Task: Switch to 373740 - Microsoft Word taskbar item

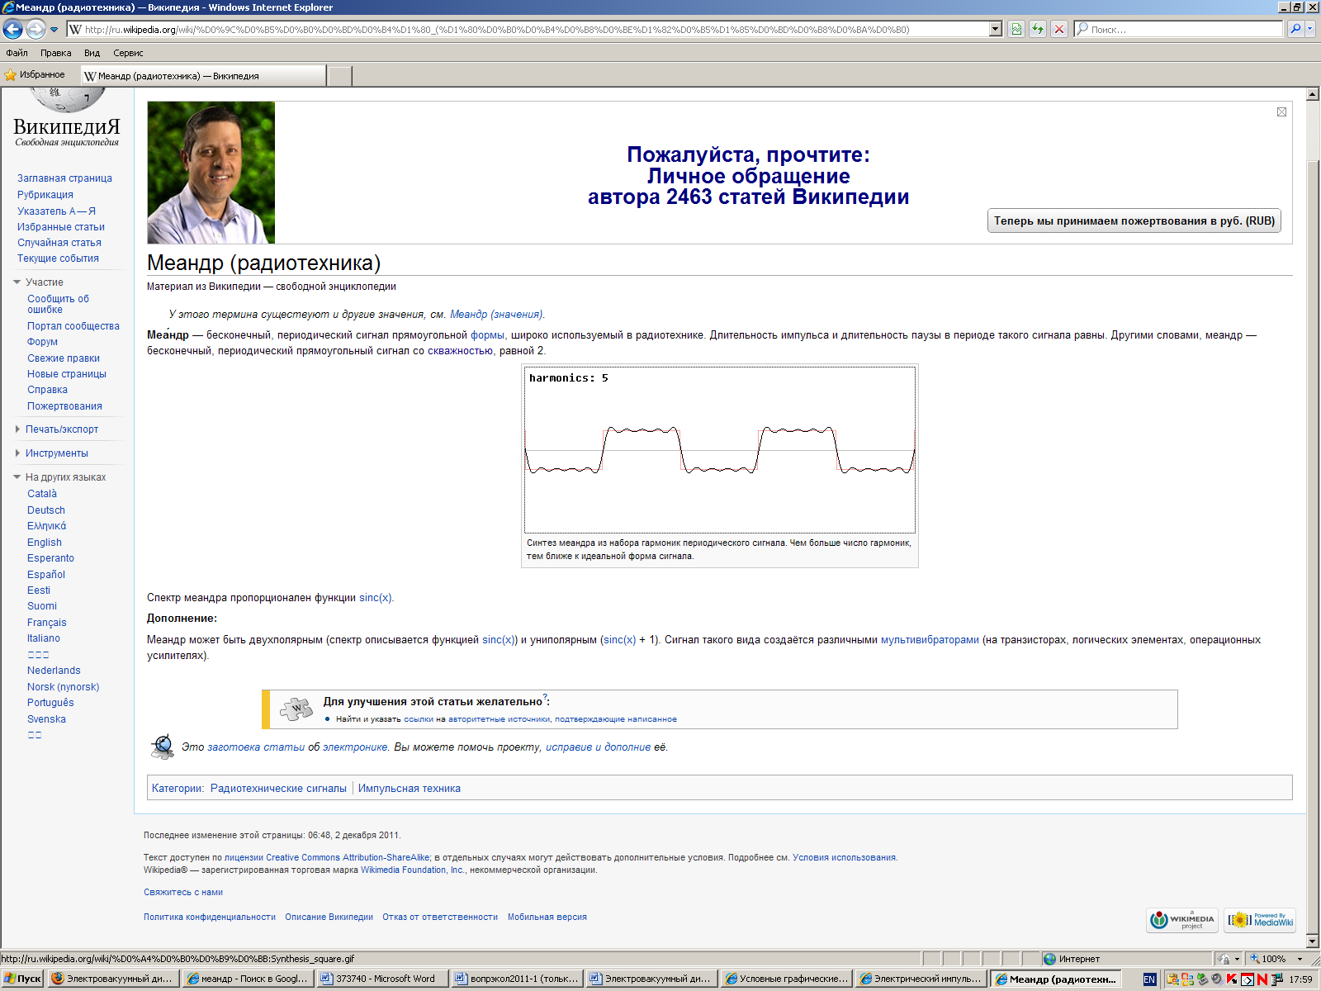Action: (383, 979)
